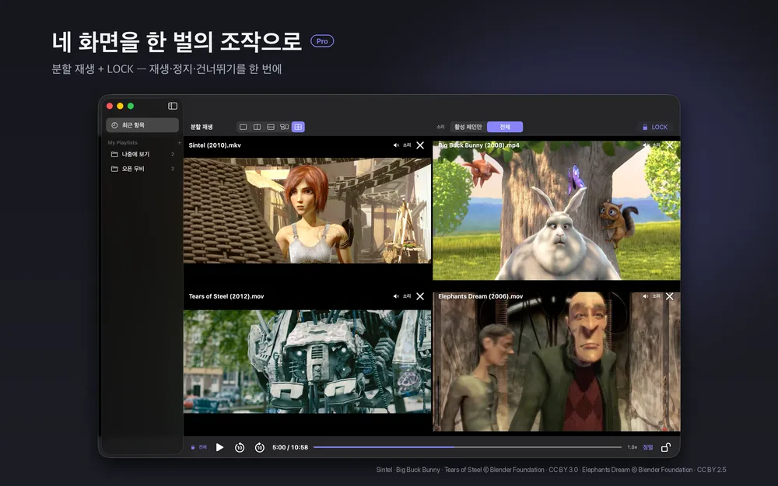778x486 pixels.
Task: Open the 나중에 보기 playlist
Action: pyautogui.click(x=142, y=154)
